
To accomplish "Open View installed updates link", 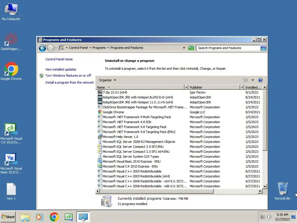I will click(61, 69).
